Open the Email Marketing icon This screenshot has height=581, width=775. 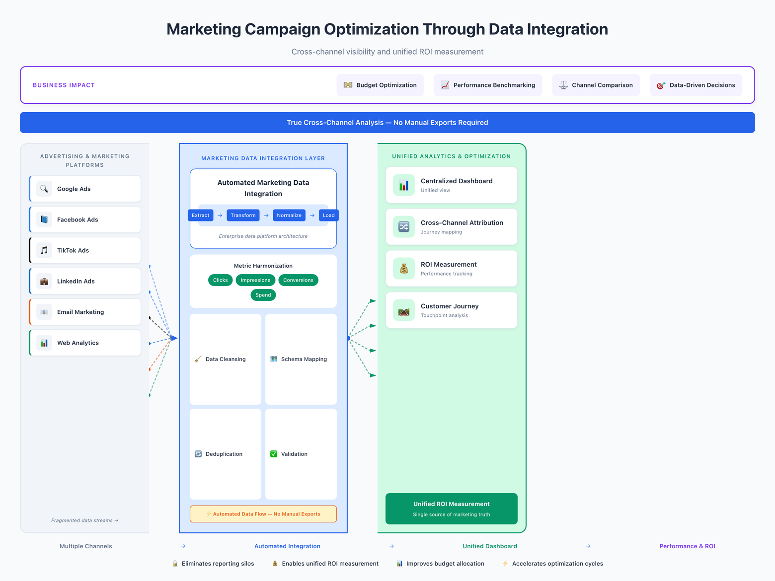(44, 312)
